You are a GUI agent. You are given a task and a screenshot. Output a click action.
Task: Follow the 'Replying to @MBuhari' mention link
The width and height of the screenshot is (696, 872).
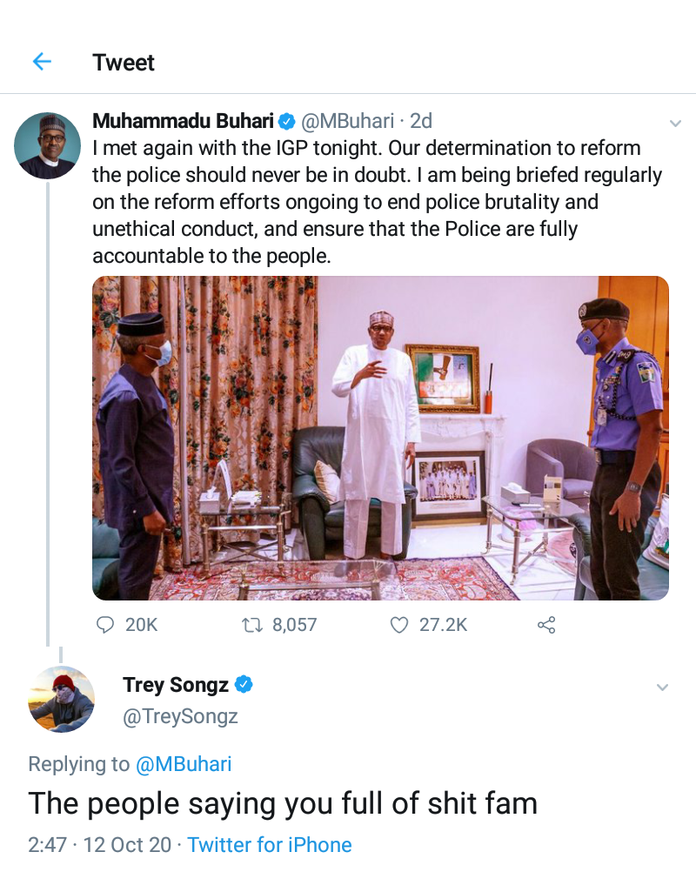pyautogui.click(x=184, y=764)
